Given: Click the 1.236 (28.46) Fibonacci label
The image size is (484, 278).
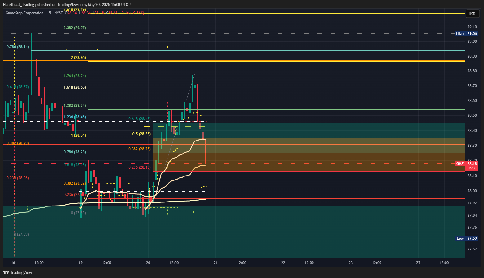Looking at the screenshot, I should pos(75,117).
